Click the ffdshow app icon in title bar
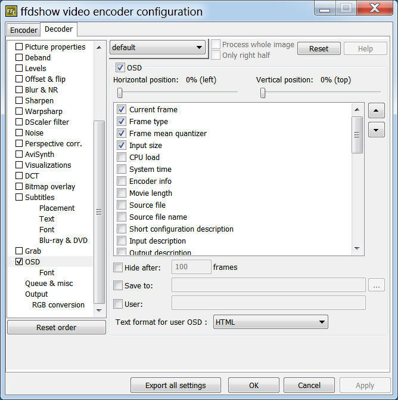The height and width of the screenshot is (400, 398). (11, 11)
